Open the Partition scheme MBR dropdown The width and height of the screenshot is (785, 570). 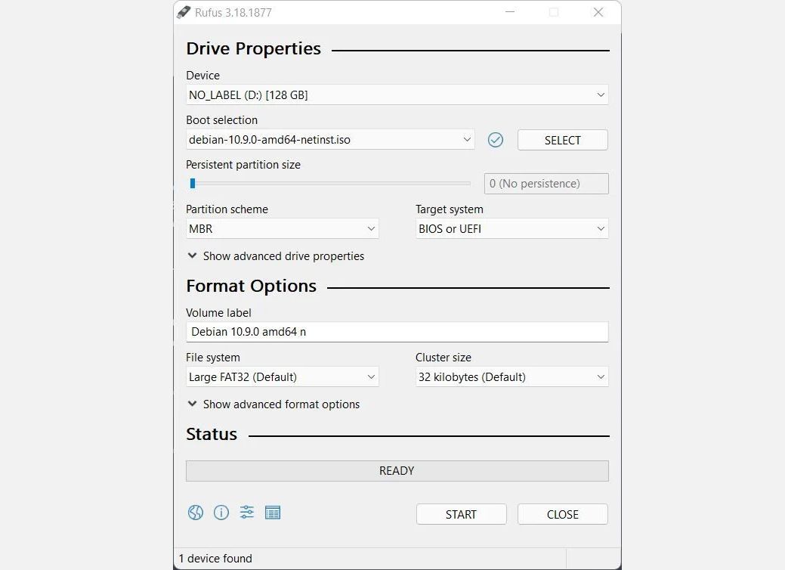click(282, 229)
